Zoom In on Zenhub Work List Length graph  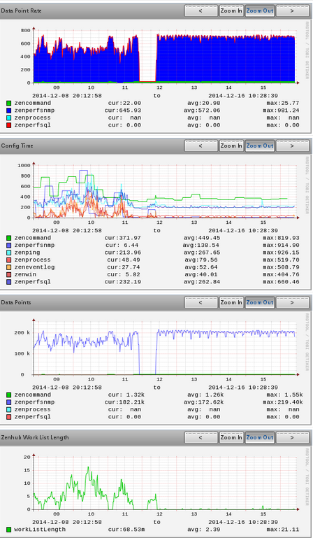(x=231, y=437)
